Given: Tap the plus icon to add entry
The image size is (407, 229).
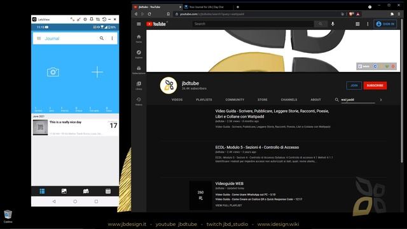Looking at the screenshot, I should [x=97, y=72].
